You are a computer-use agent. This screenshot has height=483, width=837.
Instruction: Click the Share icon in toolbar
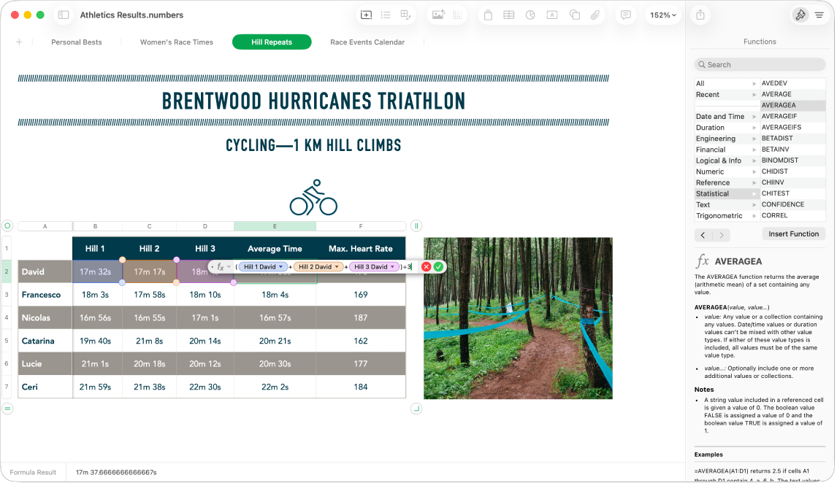(x=700, y=15)
